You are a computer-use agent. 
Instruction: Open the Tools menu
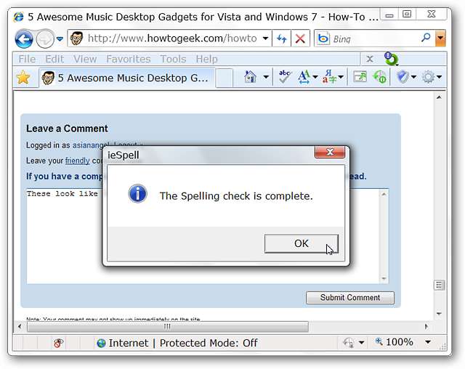[x=173, y=59]
